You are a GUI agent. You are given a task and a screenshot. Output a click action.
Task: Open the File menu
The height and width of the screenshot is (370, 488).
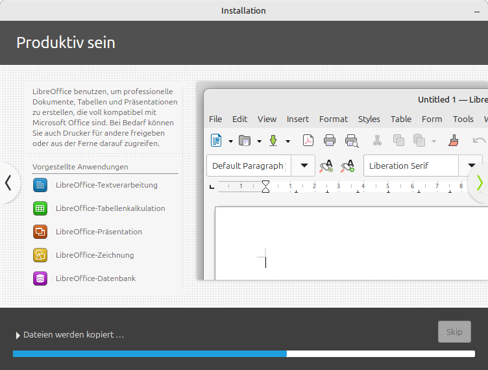click(215, 119)
